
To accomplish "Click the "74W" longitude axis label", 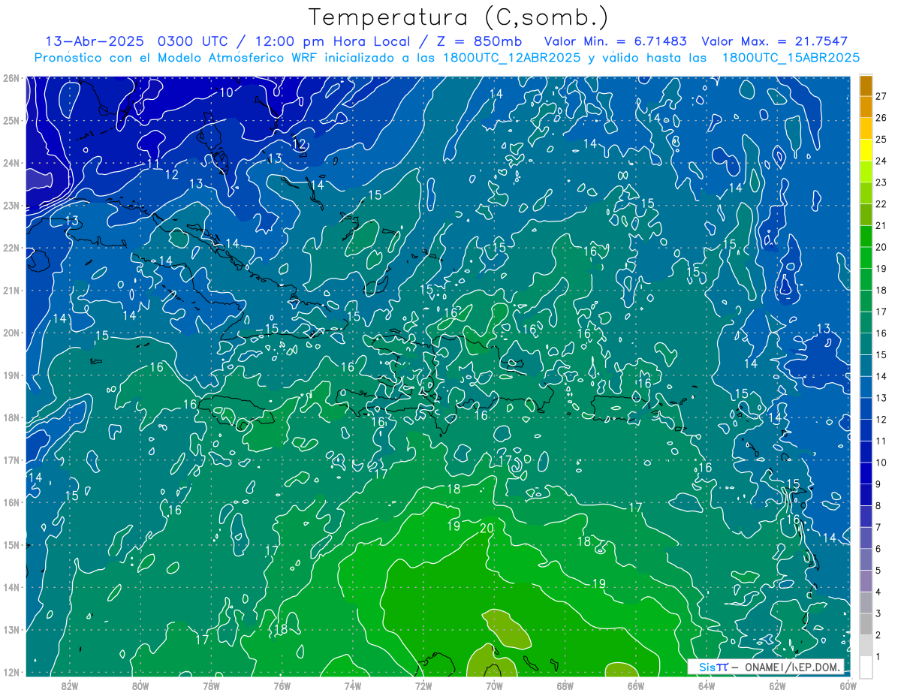I will [352, 685].
